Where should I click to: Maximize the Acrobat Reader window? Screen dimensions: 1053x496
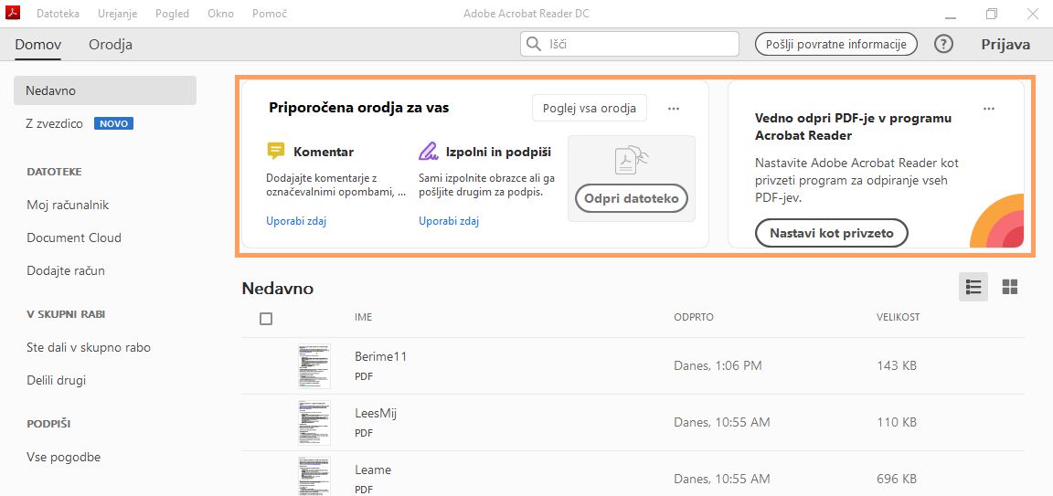992,14
